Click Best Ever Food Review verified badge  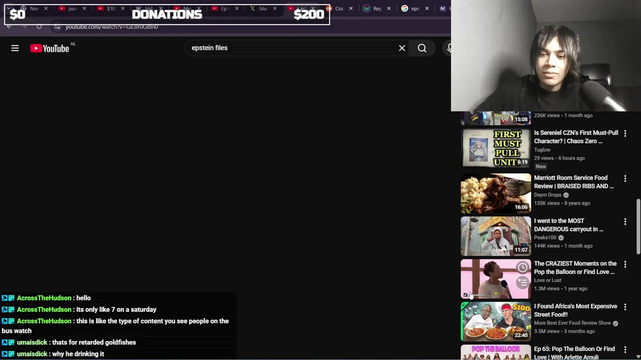click(x=615, y=323)
